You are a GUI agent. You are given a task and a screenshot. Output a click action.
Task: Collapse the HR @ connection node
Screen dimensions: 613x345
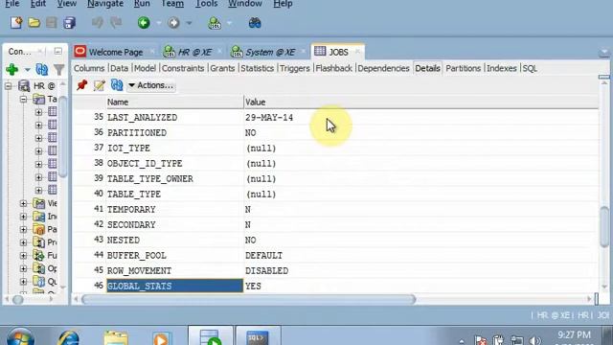[8, 85]
